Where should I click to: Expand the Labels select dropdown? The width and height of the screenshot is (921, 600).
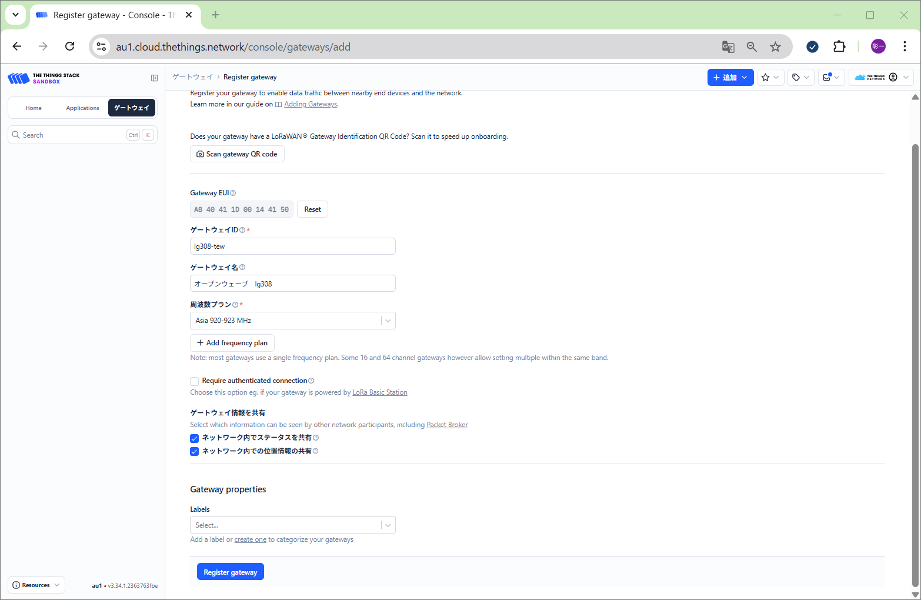(x=292, y=525)
